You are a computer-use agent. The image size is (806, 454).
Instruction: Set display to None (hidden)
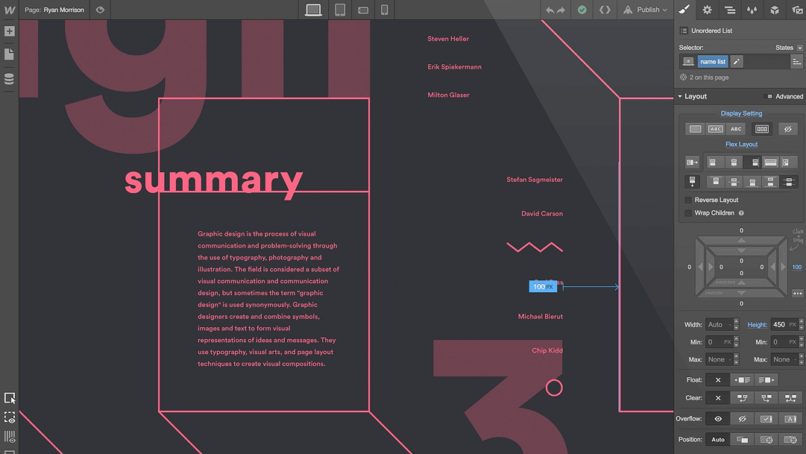787,129
